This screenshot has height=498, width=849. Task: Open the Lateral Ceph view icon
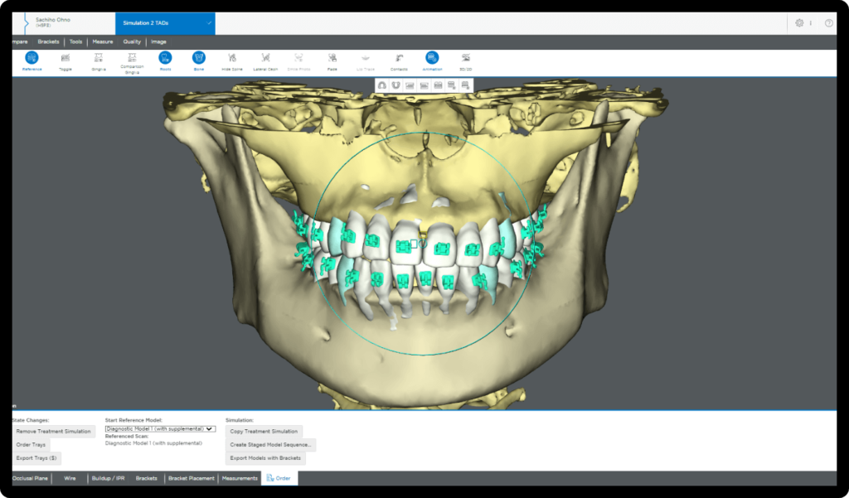pyautogui.click(x=265, y=58)
